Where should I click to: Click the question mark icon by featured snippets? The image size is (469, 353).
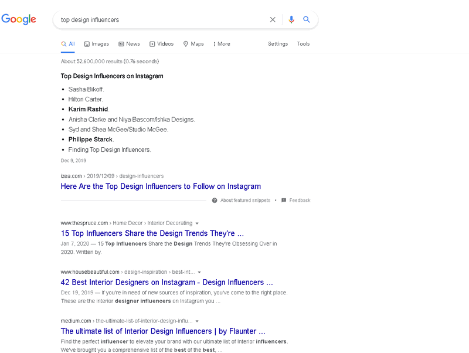(215, 201)
